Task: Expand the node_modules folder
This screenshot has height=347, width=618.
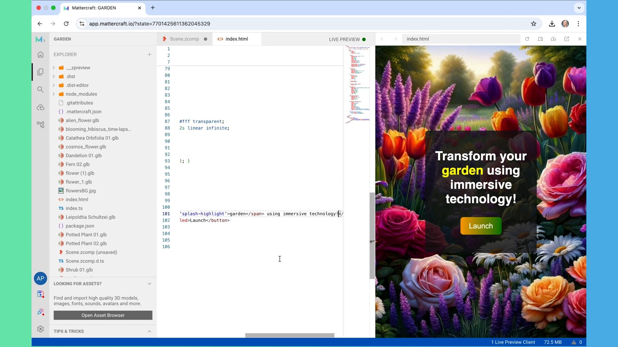Action: pos(54,94)
